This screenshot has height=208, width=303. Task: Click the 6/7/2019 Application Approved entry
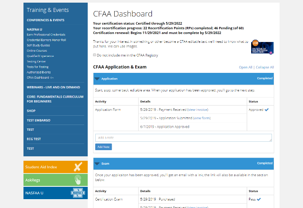[165, 127]
